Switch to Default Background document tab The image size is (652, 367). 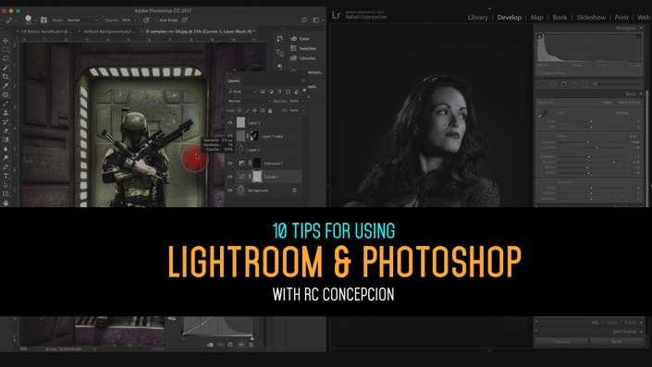click(x=109, y=31)
